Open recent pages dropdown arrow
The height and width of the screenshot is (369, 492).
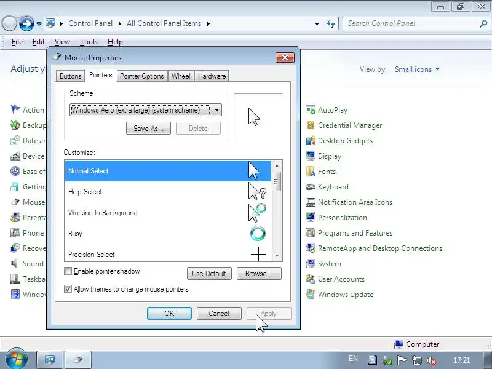click(39, 24)
